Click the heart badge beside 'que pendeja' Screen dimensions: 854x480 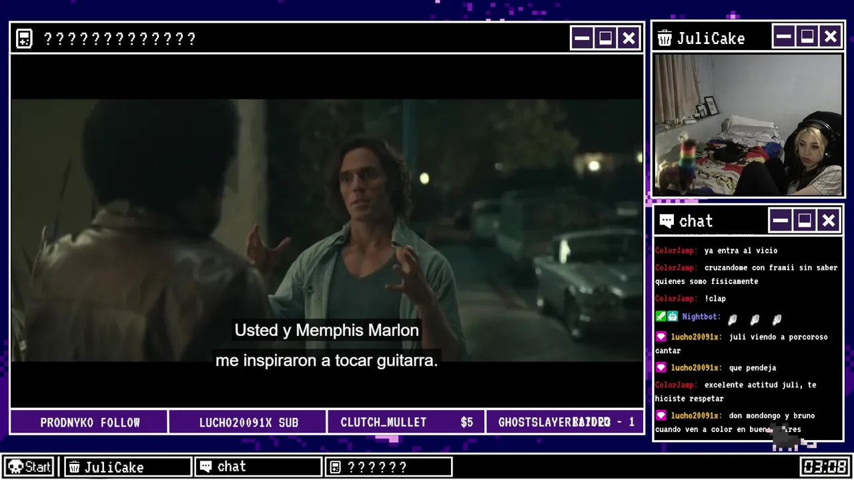[661, 367]
